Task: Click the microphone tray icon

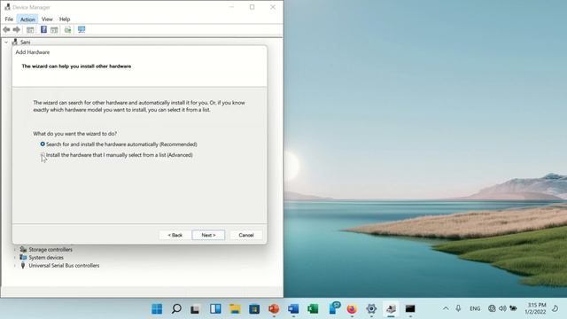Action: click(458, 308)
